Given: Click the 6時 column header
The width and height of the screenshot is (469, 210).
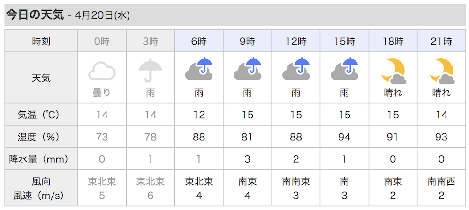Looking at the screenshot, I should click(199, 41).
